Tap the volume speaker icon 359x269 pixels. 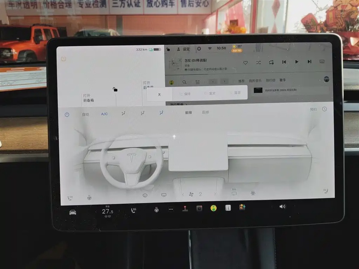click(282, 206)
